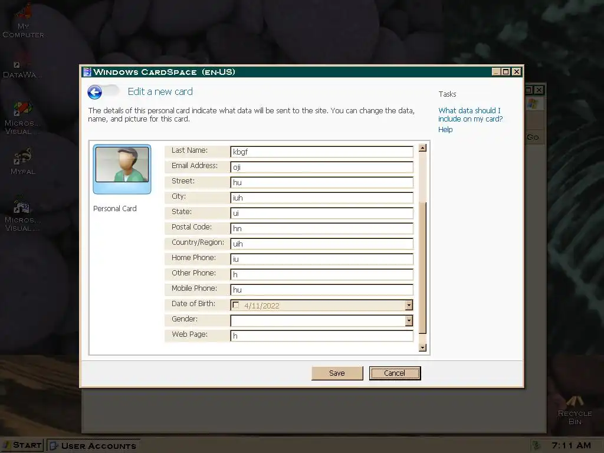
Task: Click the taskbar clock showing 7:11 AM
Action: (571, 446)
